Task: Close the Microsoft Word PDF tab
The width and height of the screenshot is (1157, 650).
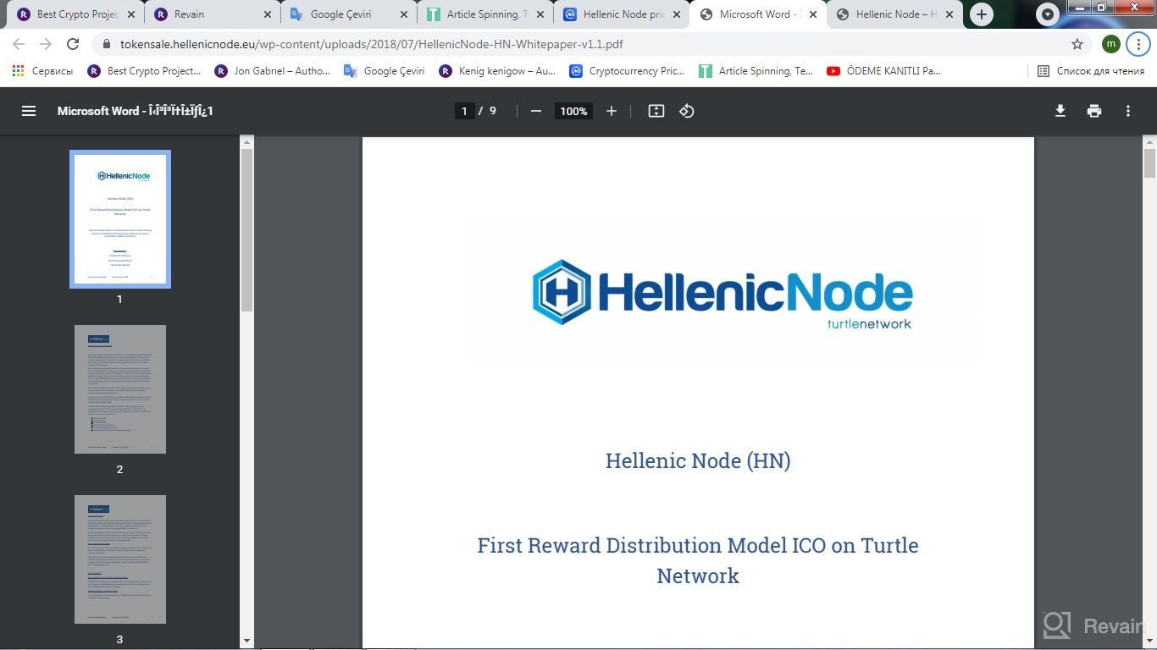Action: (x=813, y=14)
